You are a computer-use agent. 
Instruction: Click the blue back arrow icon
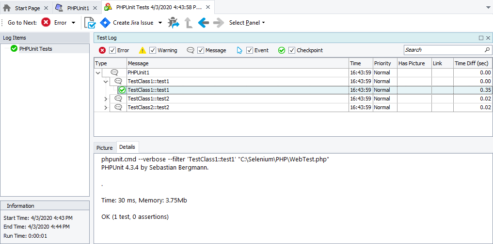tap(204, 23)
